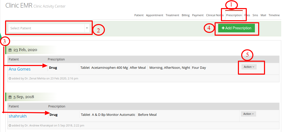Open the Treatment tab
Screen dimensions: 283x132
[x=172, y=15]
